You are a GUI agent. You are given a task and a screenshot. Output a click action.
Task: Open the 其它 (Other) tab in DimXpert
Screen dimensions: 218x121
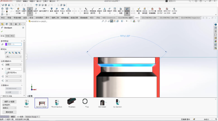point(12,36)
